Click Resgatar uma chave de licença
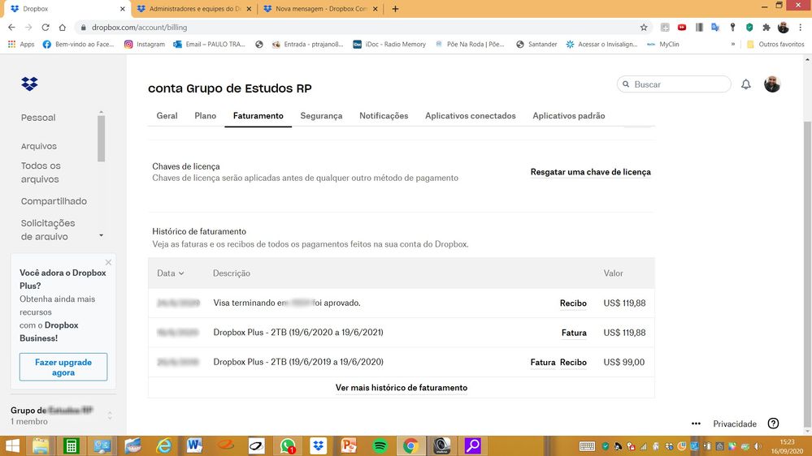Screen dimensions: 812x456 click(590, 172)
